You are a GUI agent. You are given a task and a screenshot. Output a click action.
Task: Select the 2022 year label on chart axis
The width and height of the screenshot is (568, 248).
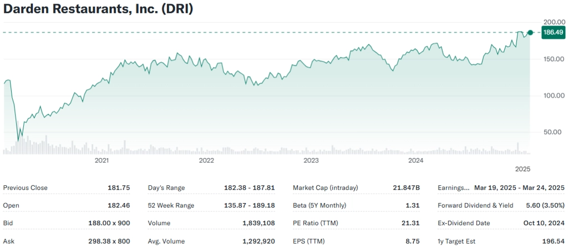click(206, 160)
